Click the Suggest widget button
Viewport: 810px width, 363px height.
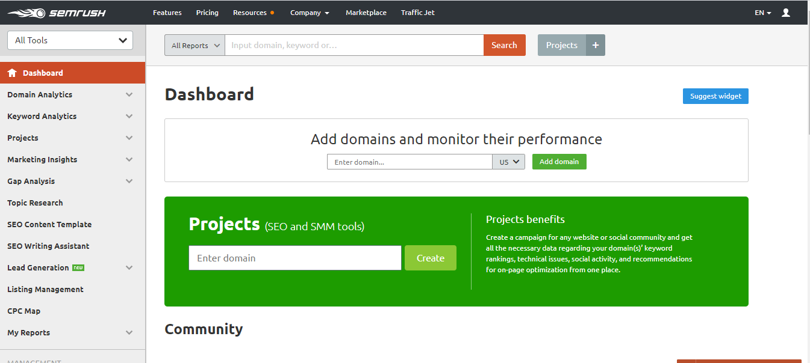tap(715, 96)
